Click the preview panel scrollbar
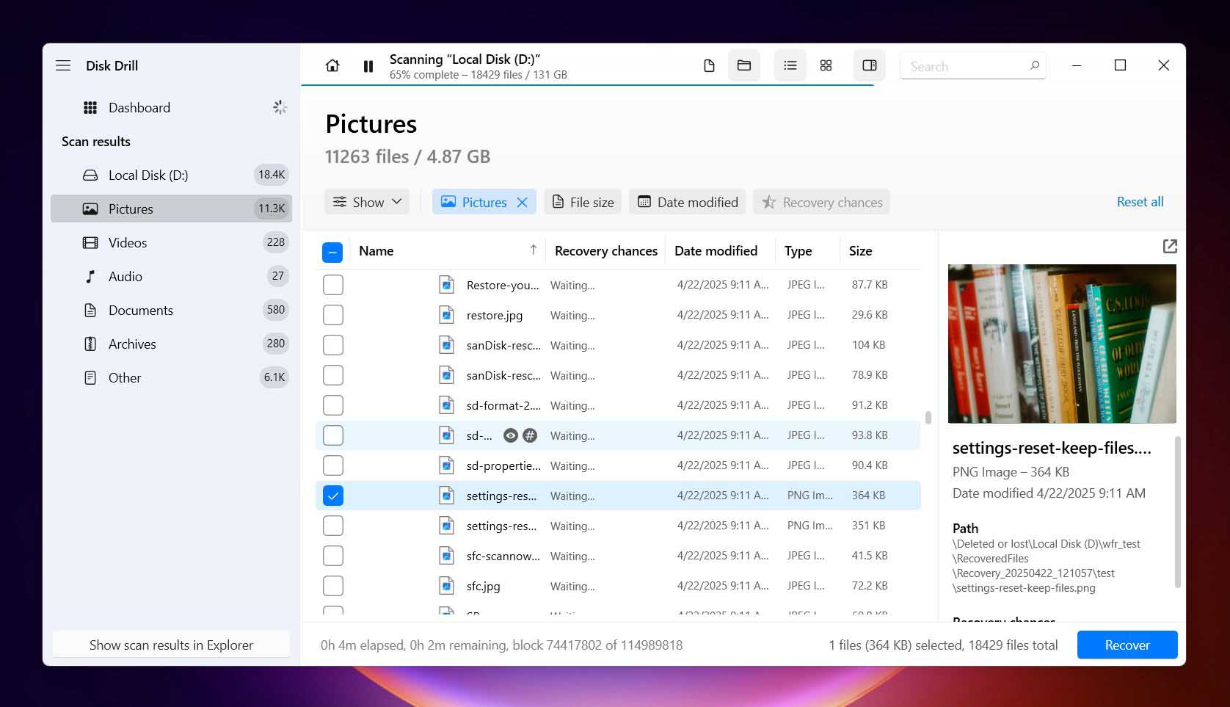Viewport: 1230px width, 707px height. [1178, 512]
